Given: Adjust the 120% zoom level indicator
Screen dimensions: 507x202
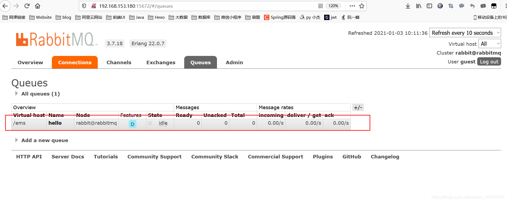Looking at the screenshot, I should click(x=333, y=6).
